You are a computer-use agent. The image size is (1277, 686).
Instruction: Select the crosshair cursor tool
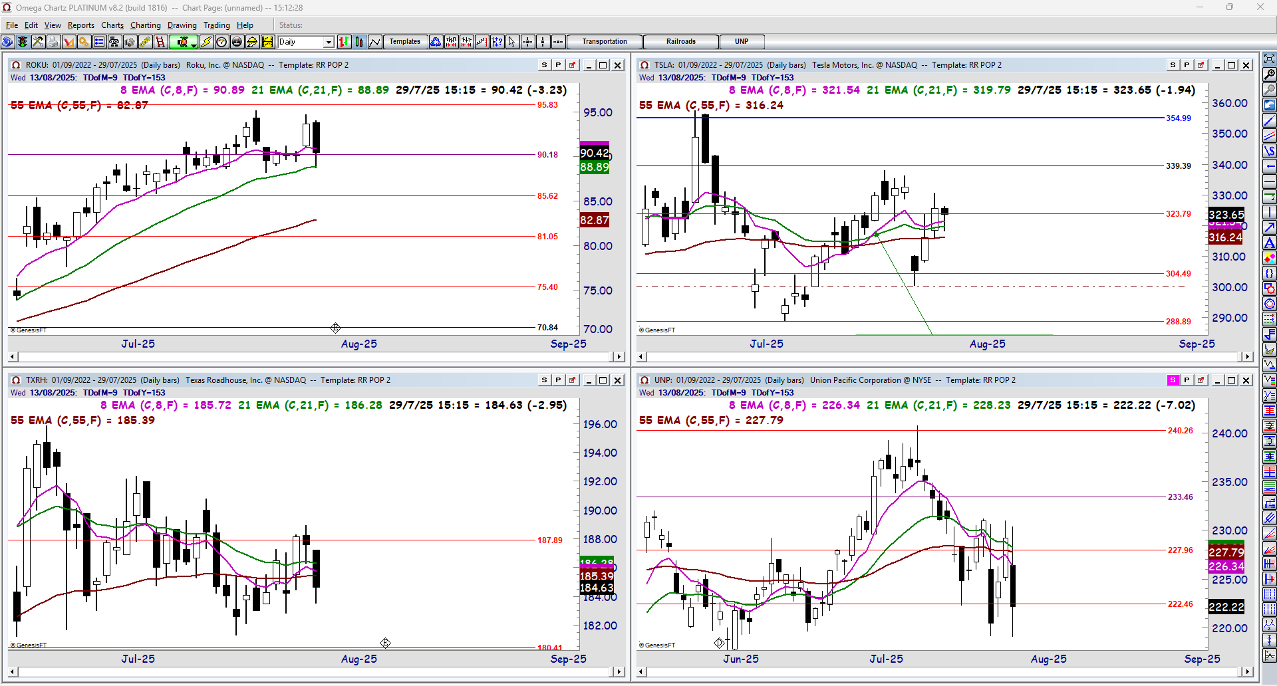coord(527,42)
